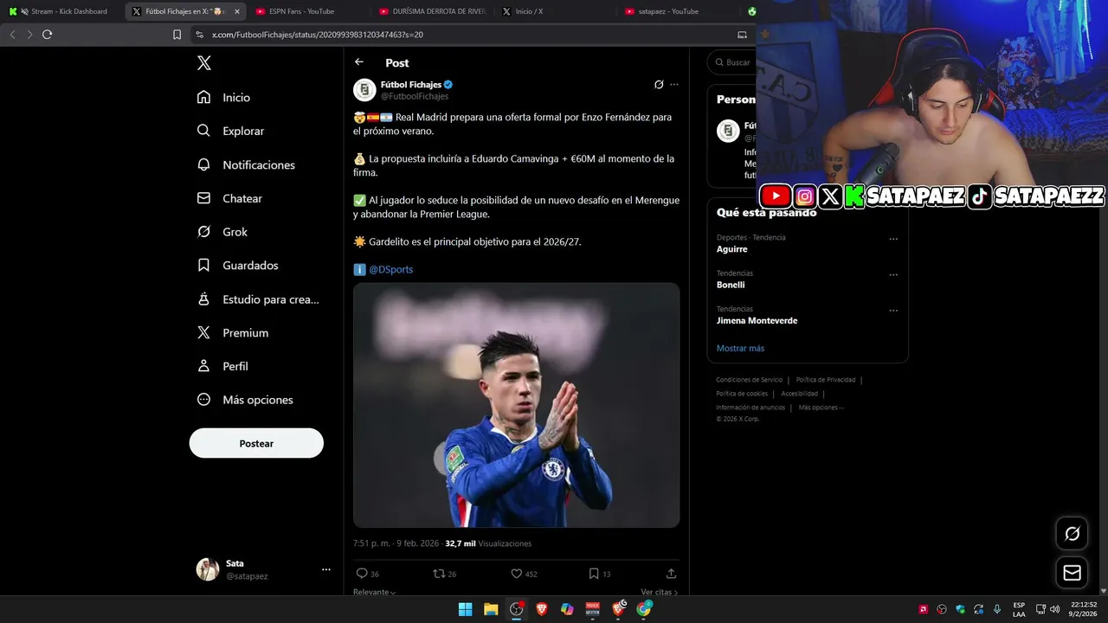This screenshot has height=623, width=1108.
Task: Click the address bar bookmark icon
Action: 177,35
